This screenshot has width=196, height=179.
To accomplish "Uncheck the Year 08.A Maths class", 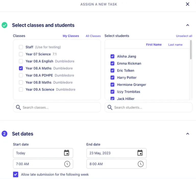I will 21,68.
